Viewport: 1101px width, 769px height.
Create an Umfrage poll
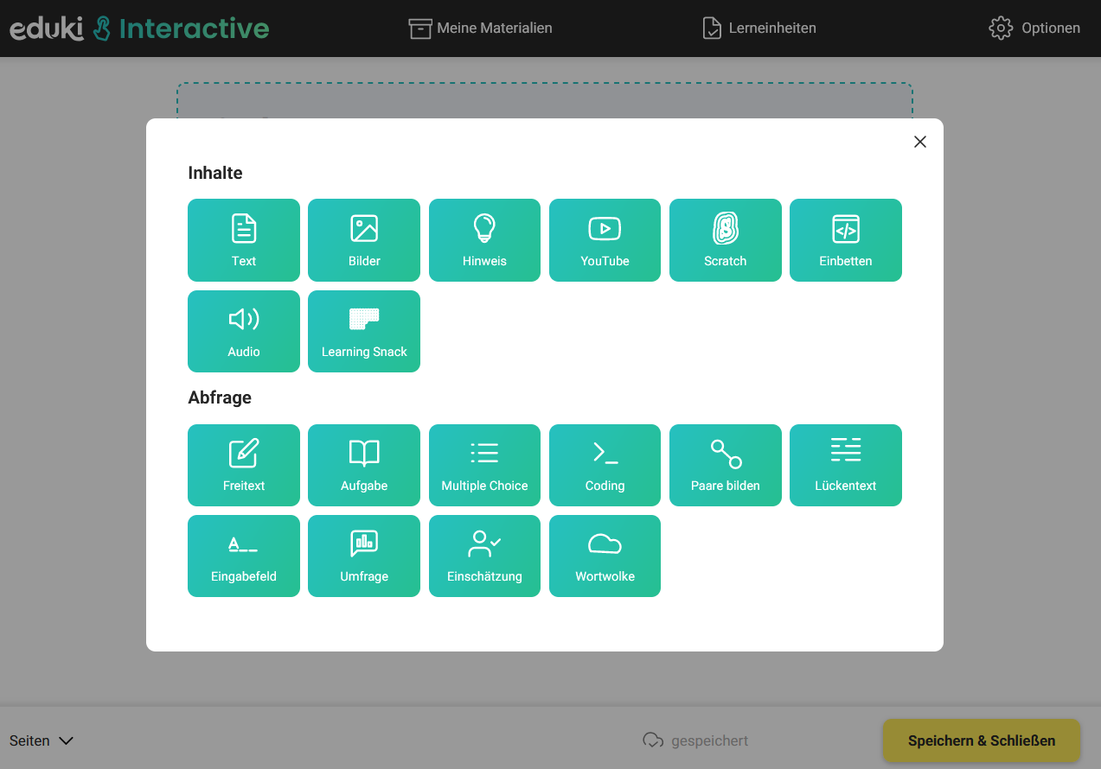363,556
